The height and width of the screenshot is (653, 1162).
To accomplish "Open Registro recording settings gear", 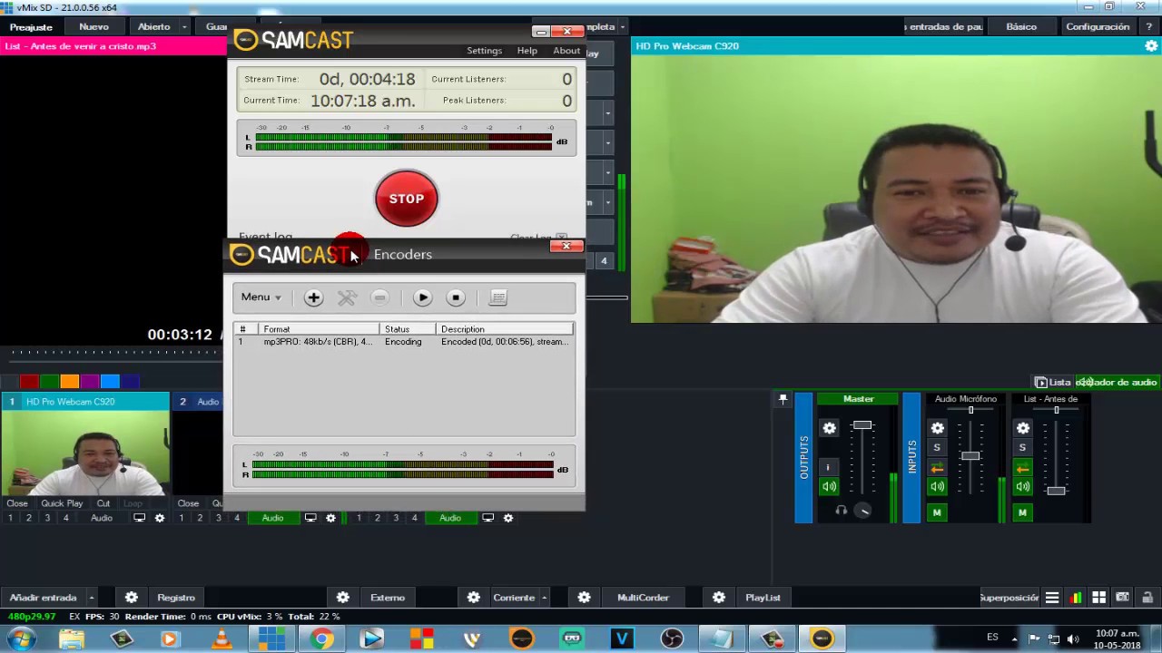I will pyautogui.click(x=132, y=598).
